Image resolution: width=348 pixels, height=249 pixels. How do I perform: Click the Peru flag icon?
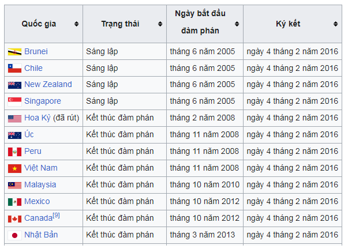14,152
